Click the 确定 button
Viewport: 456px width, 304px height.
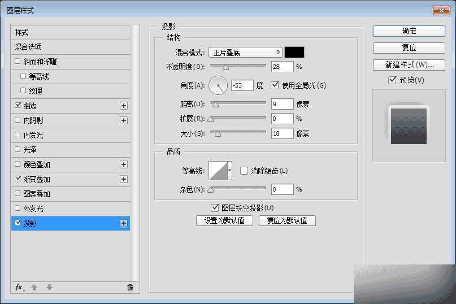(x=409, y=31)
